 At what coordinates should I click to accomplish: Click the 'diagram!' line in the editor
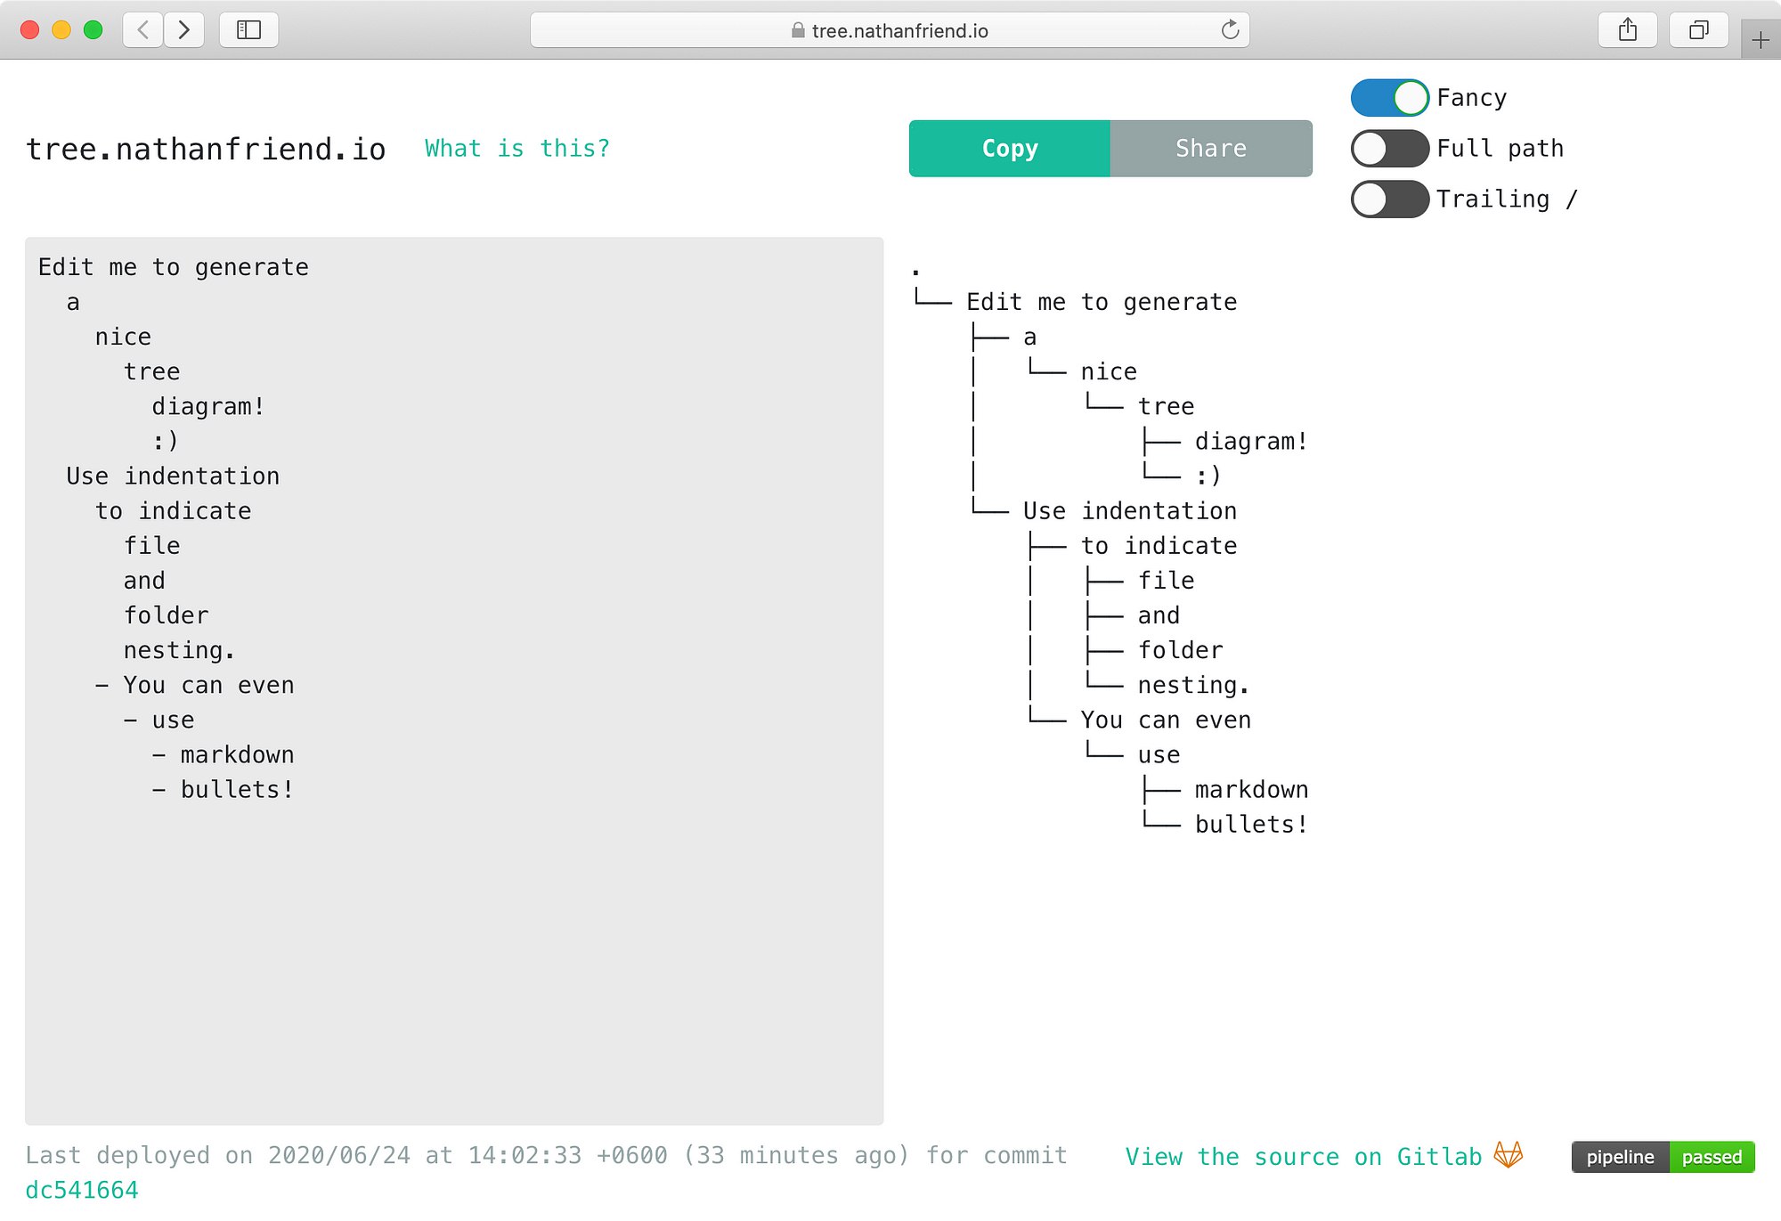tap(208, 407)
